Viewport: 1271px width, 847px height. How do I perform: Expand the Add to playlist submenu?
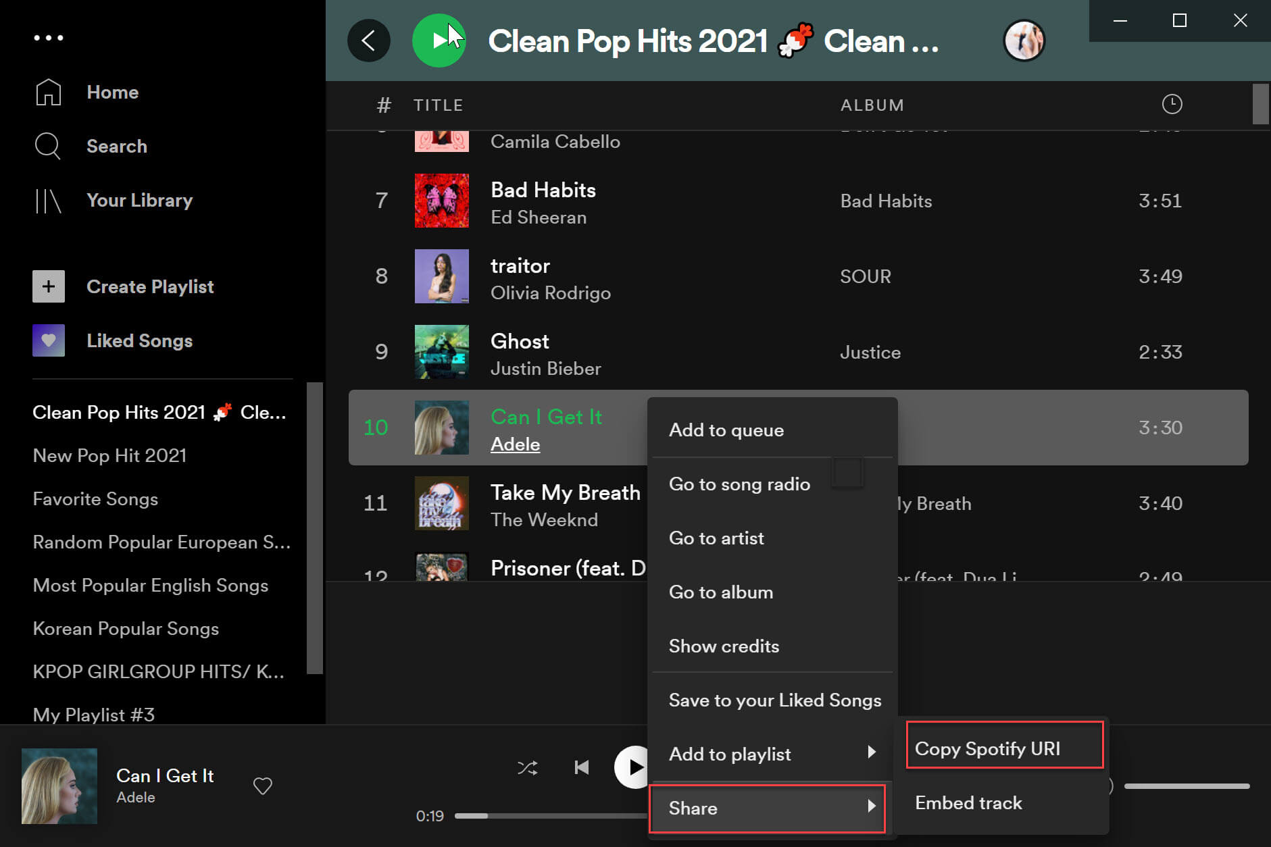point(772,754)
